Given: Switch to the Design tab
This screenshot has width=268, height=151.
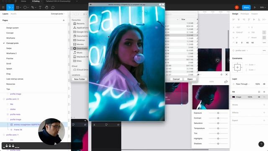Looking at the screenshot, I should pyautogui.click(x=235, y=14).
